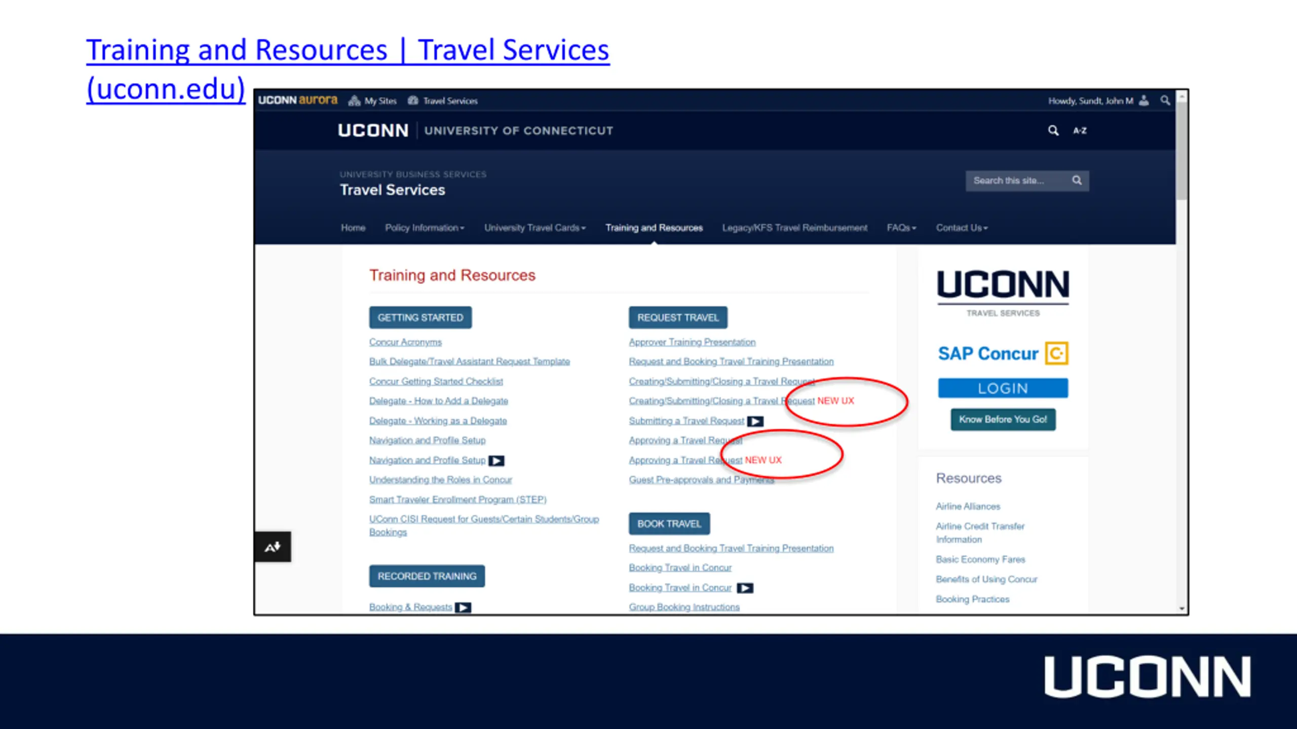Image resolution: width=1297 pixels, height=729 pixels.
Task: Open Concur Getting Started Checklist link
Action: (x=436, y=381)
